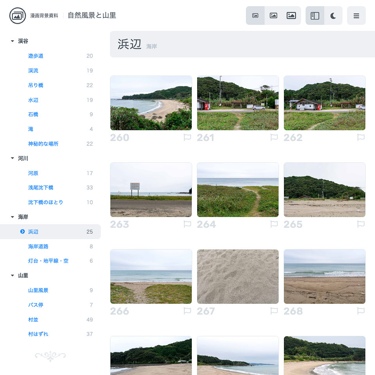Flag image 264
This screenshot has height=375, width=375.
(274, 224)
